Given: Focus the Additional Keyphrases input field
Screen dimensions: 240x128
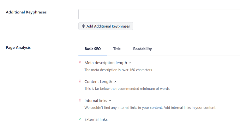Looking at the screenshot, I should [x=159, y=14].
